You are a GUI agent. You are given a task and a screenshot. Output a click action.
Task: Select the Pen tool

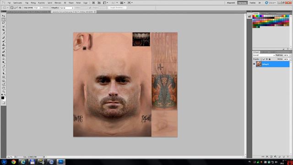3,66
